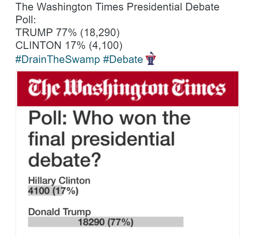Click the word "debate?" in the headline
Viewport: 255px width, 237px height.
[64, 160]
